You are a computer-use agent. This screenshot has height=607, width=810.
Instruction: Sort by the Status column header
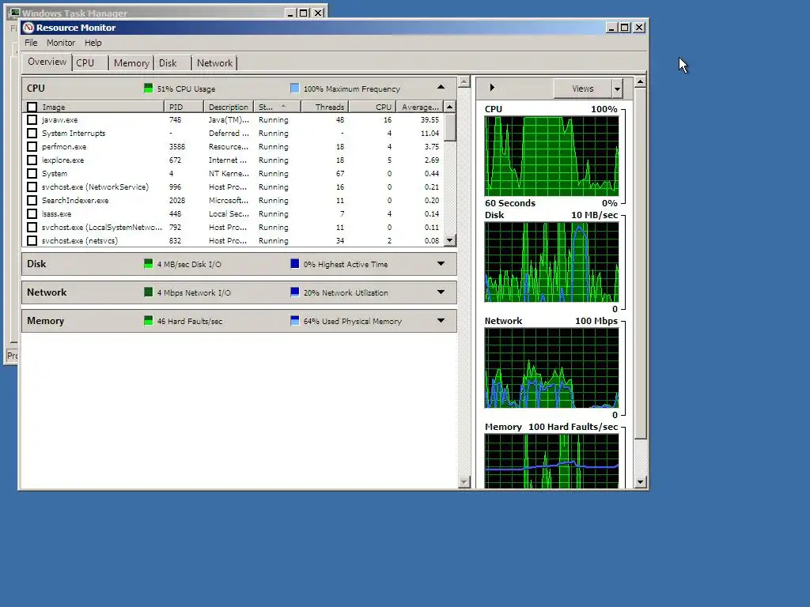[277, 107]
